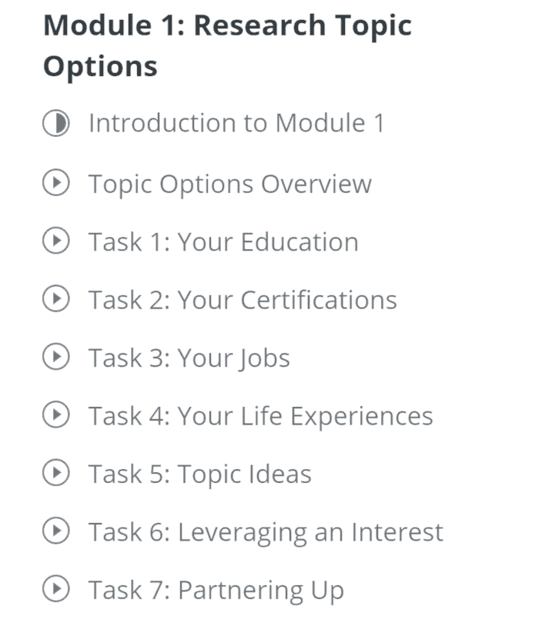This screenshot has height=626, width=539.
Task: Open the Introduction to Module 1 lesson
Action: click(x=236, y=122)
